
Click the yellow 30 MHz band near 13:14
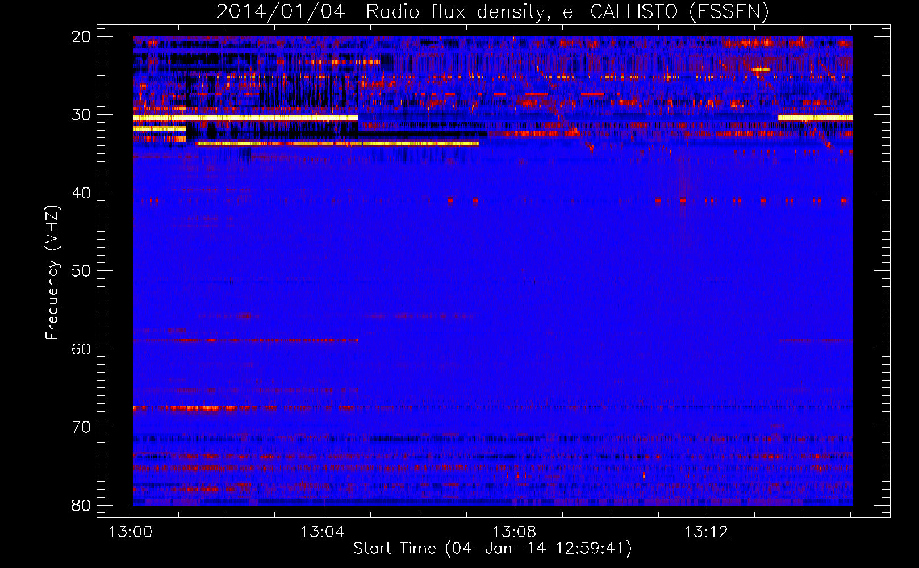[815, 118]
